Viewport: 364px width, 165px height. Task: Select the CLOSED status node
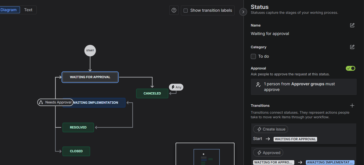tap(76, 151)
